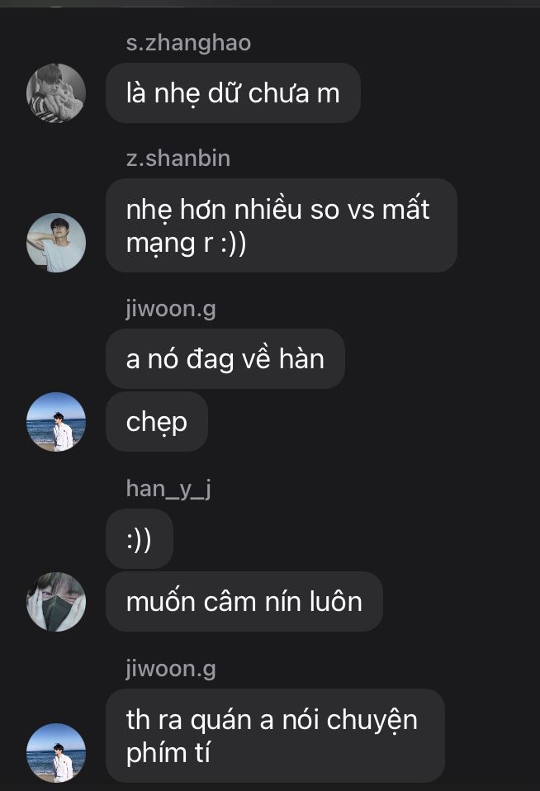The width and height of the screenshot is (540, 791).
Task: Click the "mạng r :))" text line
Action: coord(187,243)
